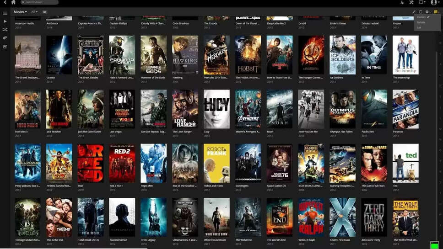
Task: Click the 'Total Recall (2012)' title text
Action: pyautogui.click(x=88, y=240)
